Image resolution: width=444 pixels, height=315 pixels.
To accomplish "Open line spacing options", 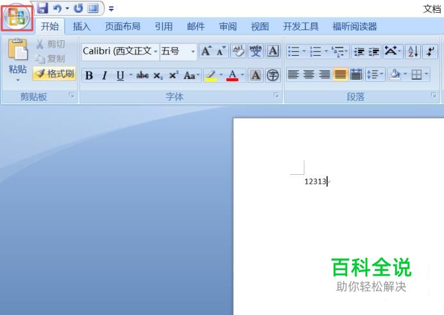I will 375,74.
